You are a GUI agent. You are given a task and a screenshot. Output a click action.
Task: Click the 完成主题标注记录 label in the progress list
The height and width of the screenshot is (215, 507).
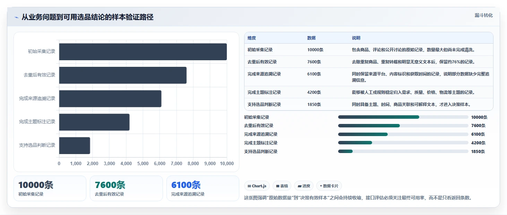coord(261,143)
